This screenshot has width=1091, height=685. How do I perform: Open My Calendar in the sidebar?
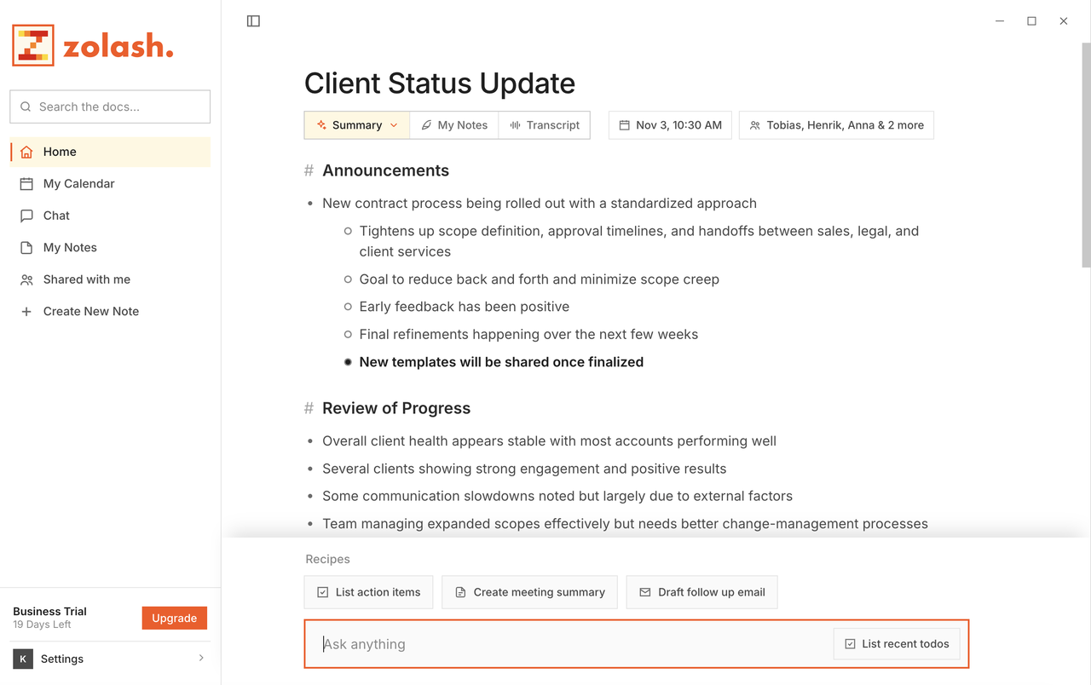pos(110,184)
